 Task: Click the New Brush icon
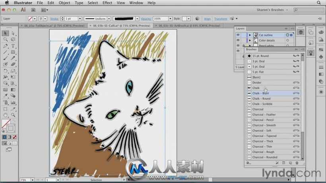click(x=291, y=163)
